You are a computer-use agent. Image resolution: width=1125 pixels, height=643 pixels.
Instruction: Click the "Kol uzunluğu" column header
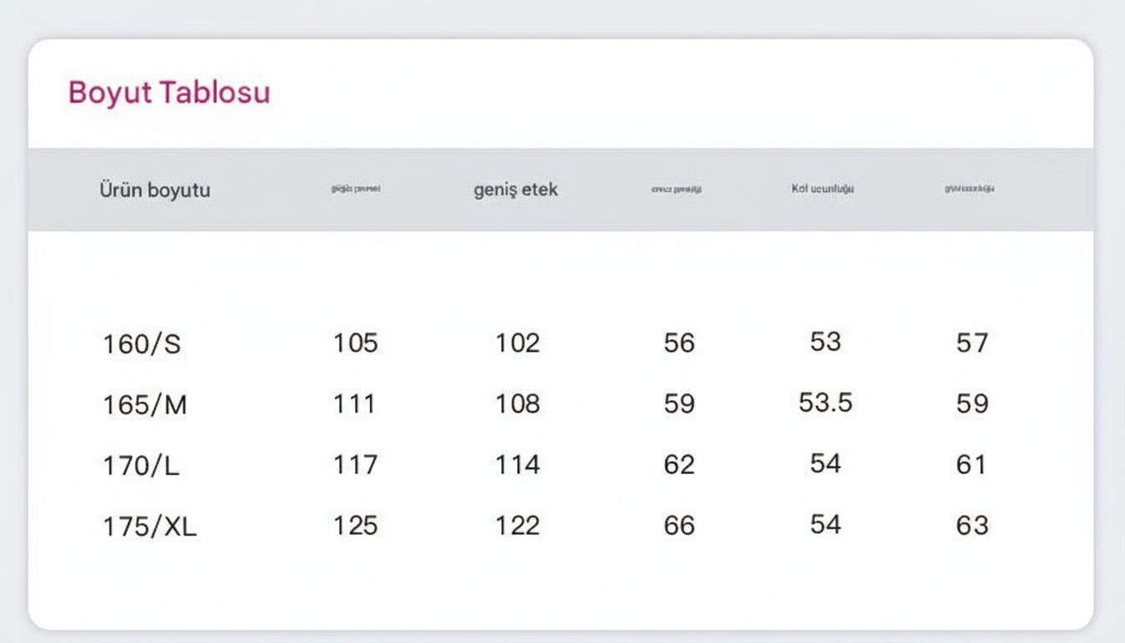[823, 189]
